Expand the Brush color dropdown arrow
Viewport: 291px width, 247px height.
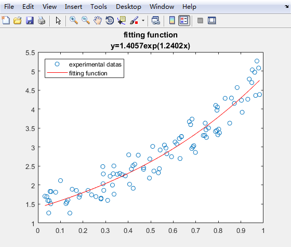[143, 20]
